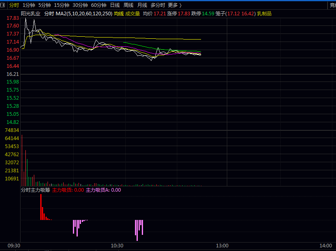Click the MA2(5,10,20,60,120,250) indicator label
This screenshot has width=336, height=251.
(84, 14)
